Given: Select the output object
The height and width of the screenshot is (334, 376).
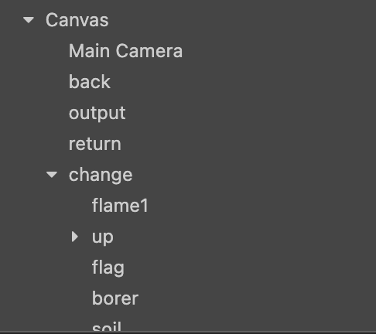Looking at the screenshot, I should click(x=97, y=114).
